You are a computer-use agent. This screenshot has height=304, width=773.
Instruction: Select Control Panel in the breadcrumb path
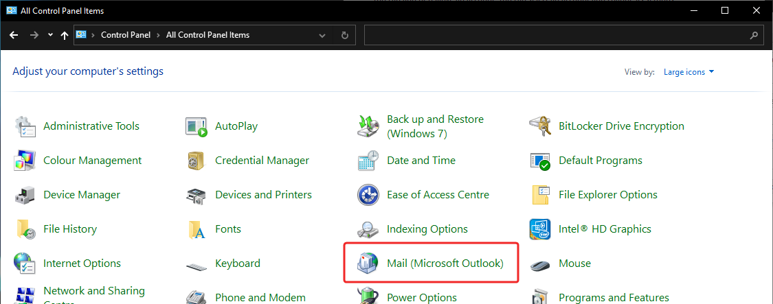125,35
